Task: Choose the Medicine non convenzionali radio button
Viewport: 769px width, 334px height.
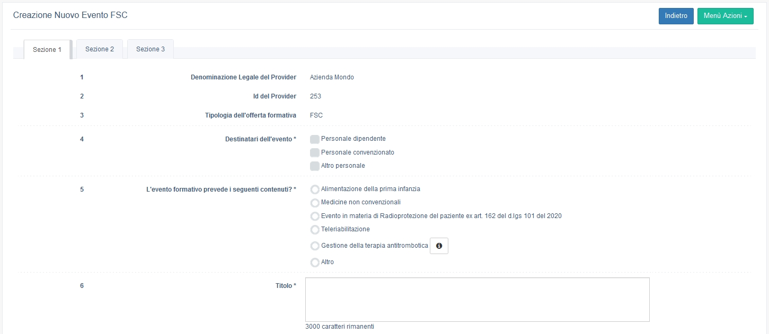Action: tap(315, 203)
